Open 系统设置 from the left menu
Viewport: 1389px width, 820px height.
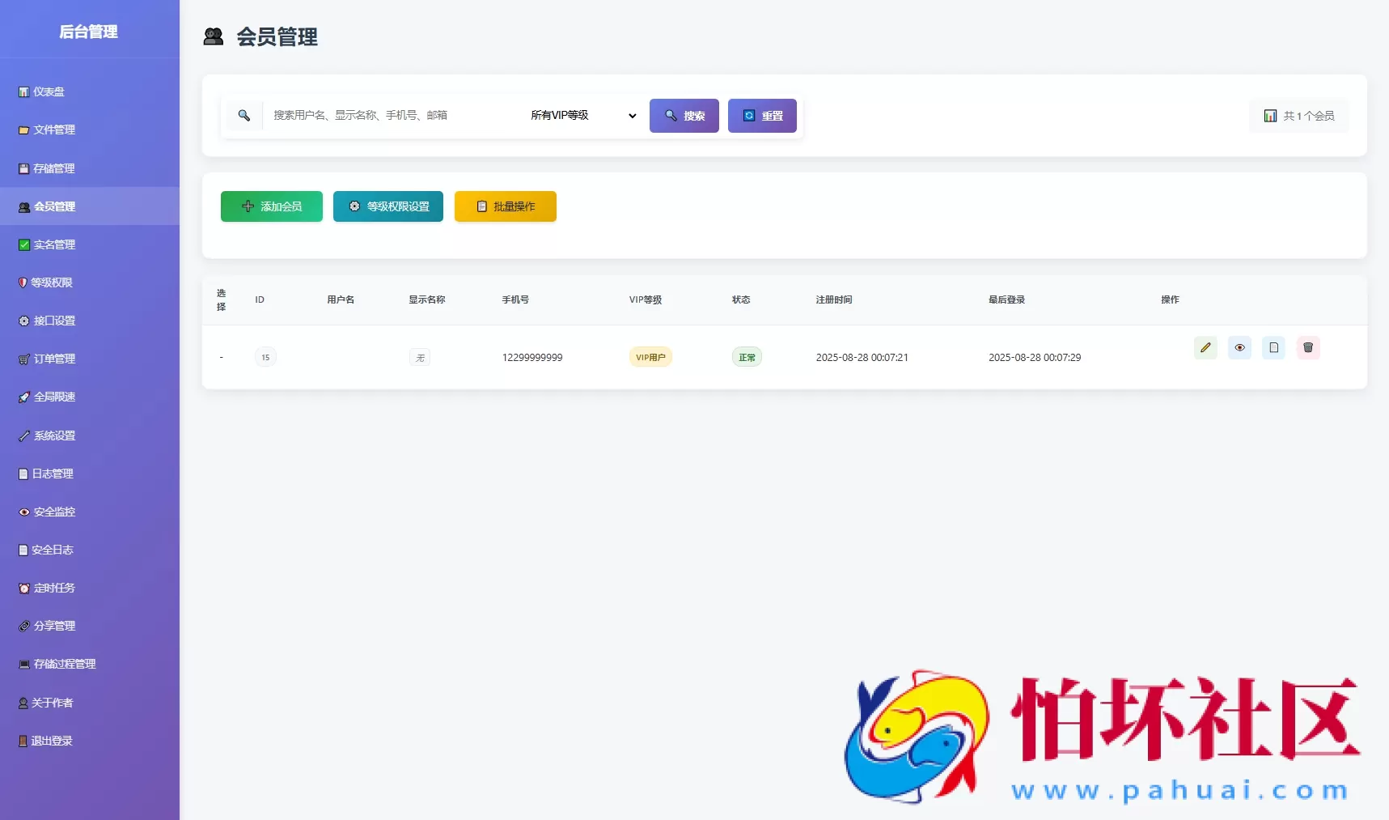click(x=53, y=435)
